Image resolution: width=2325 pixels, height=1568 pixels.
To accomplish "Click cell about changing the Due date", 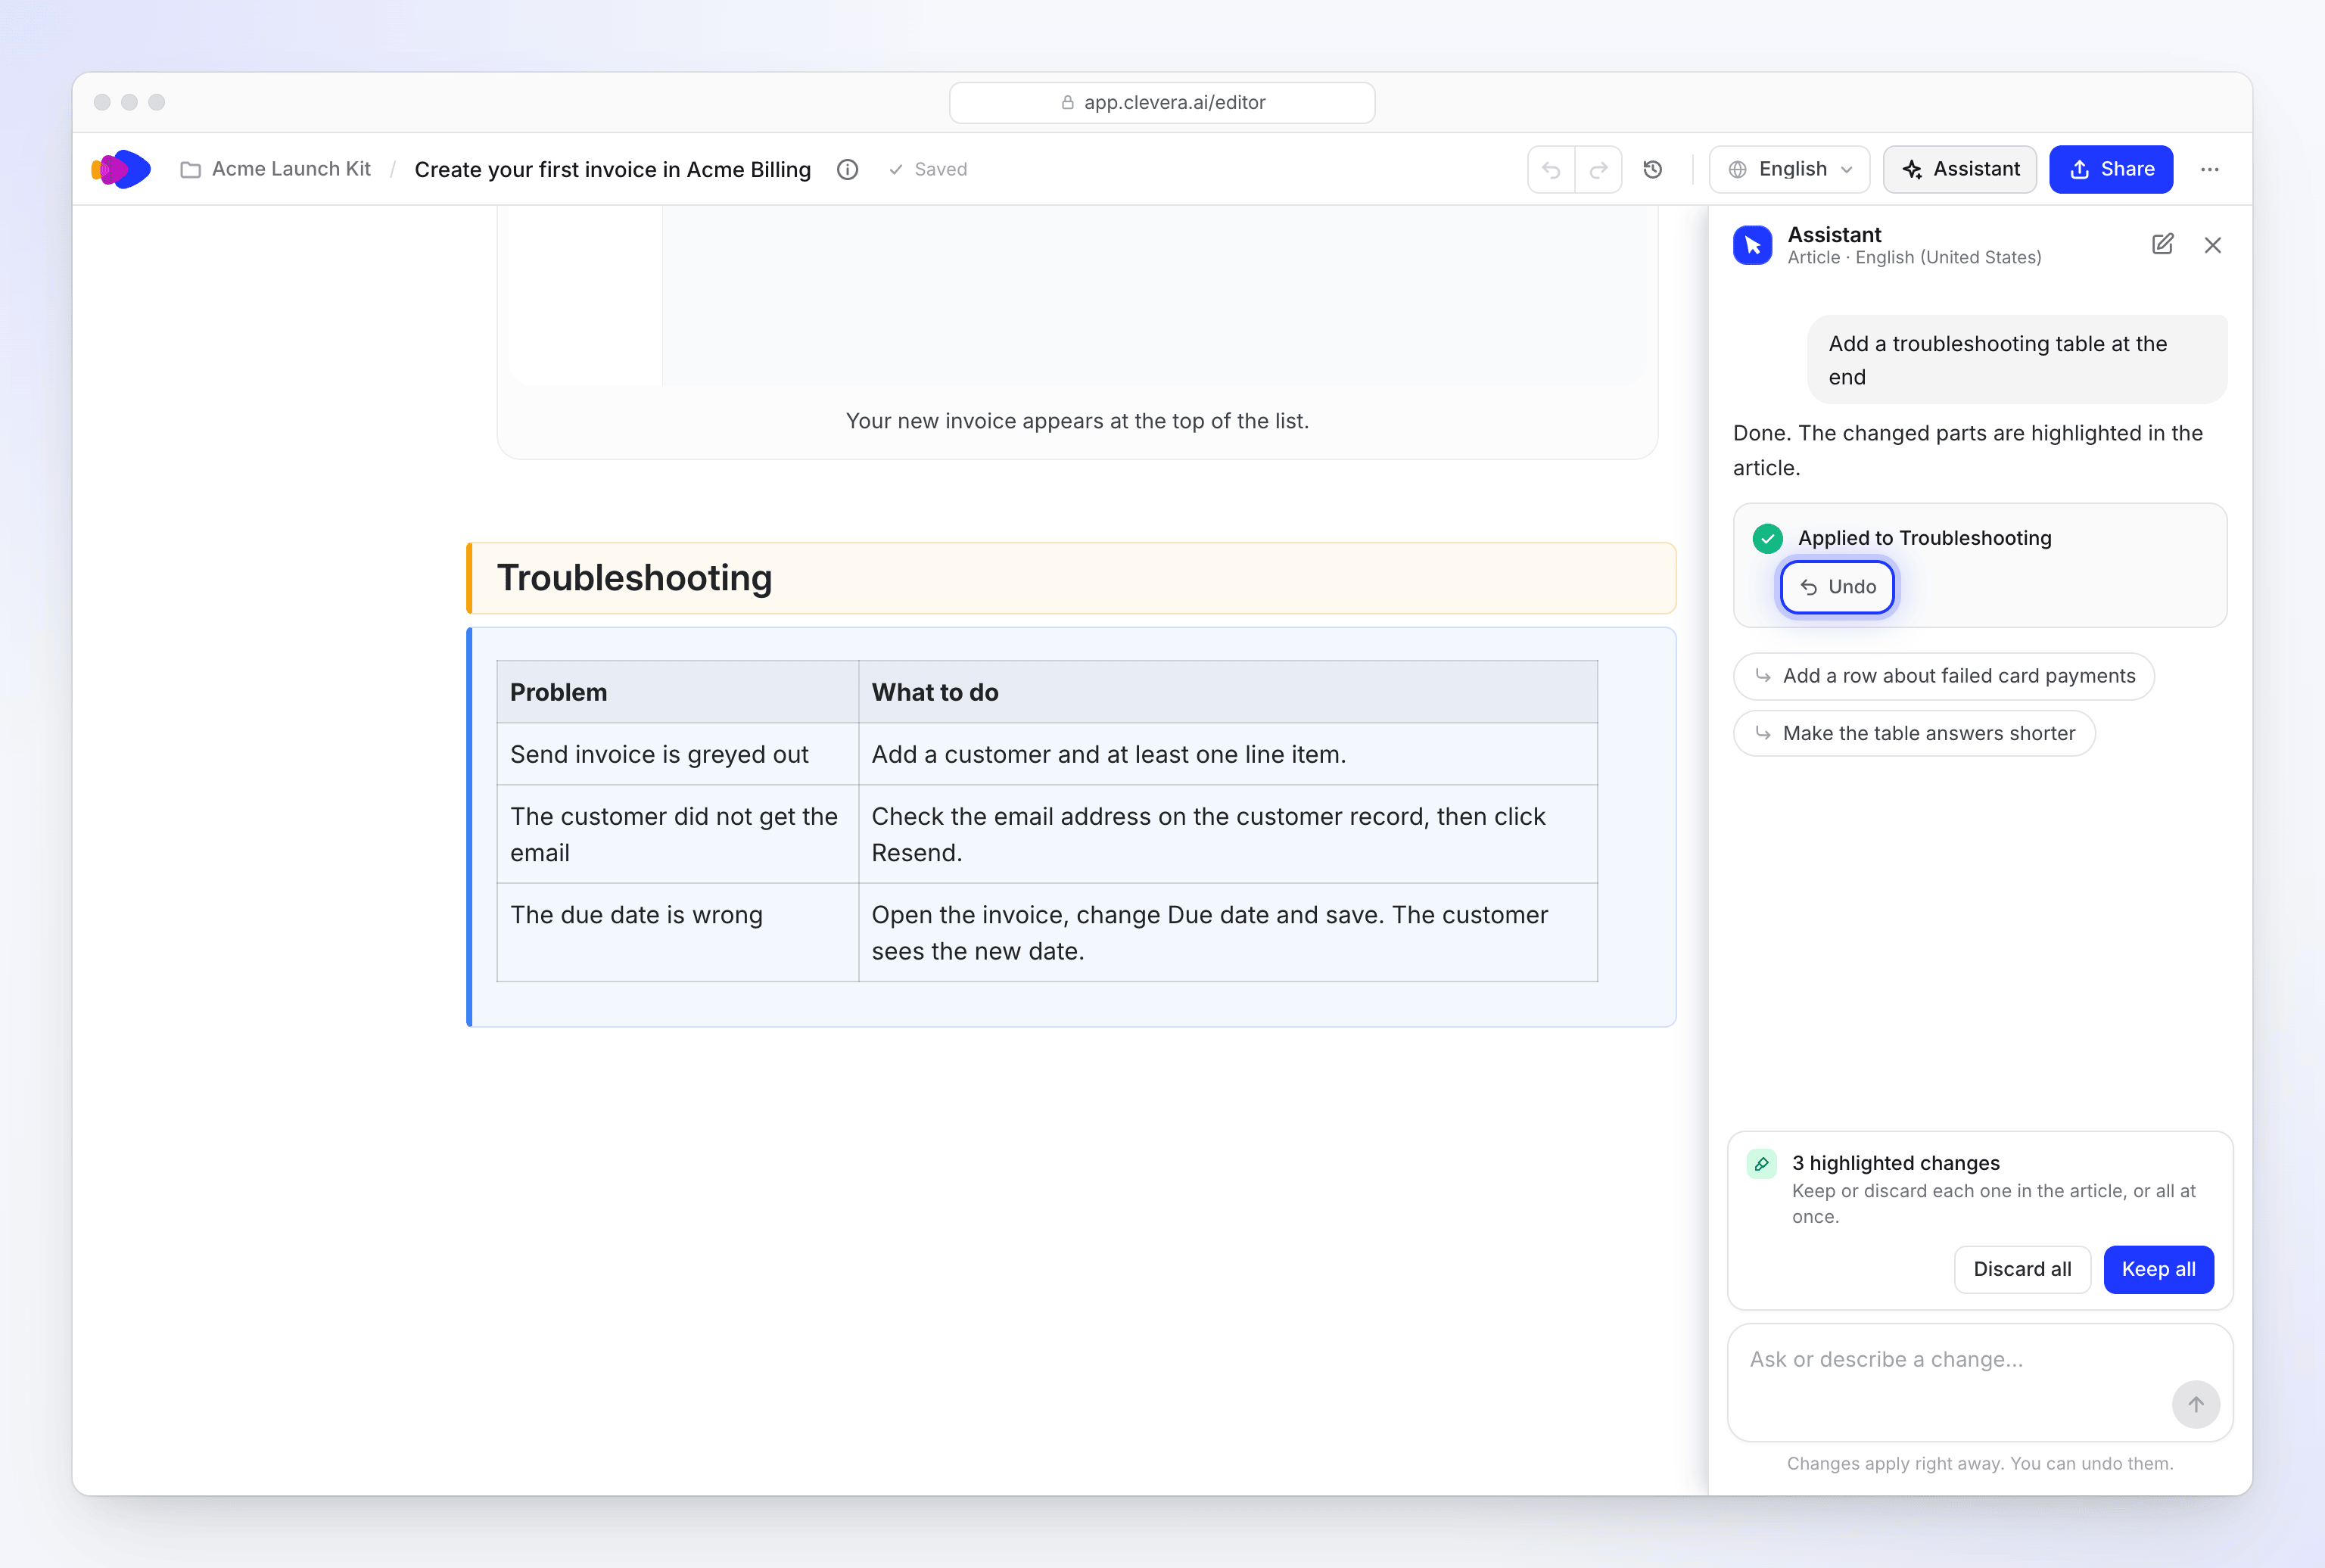I will point(1228,932).
